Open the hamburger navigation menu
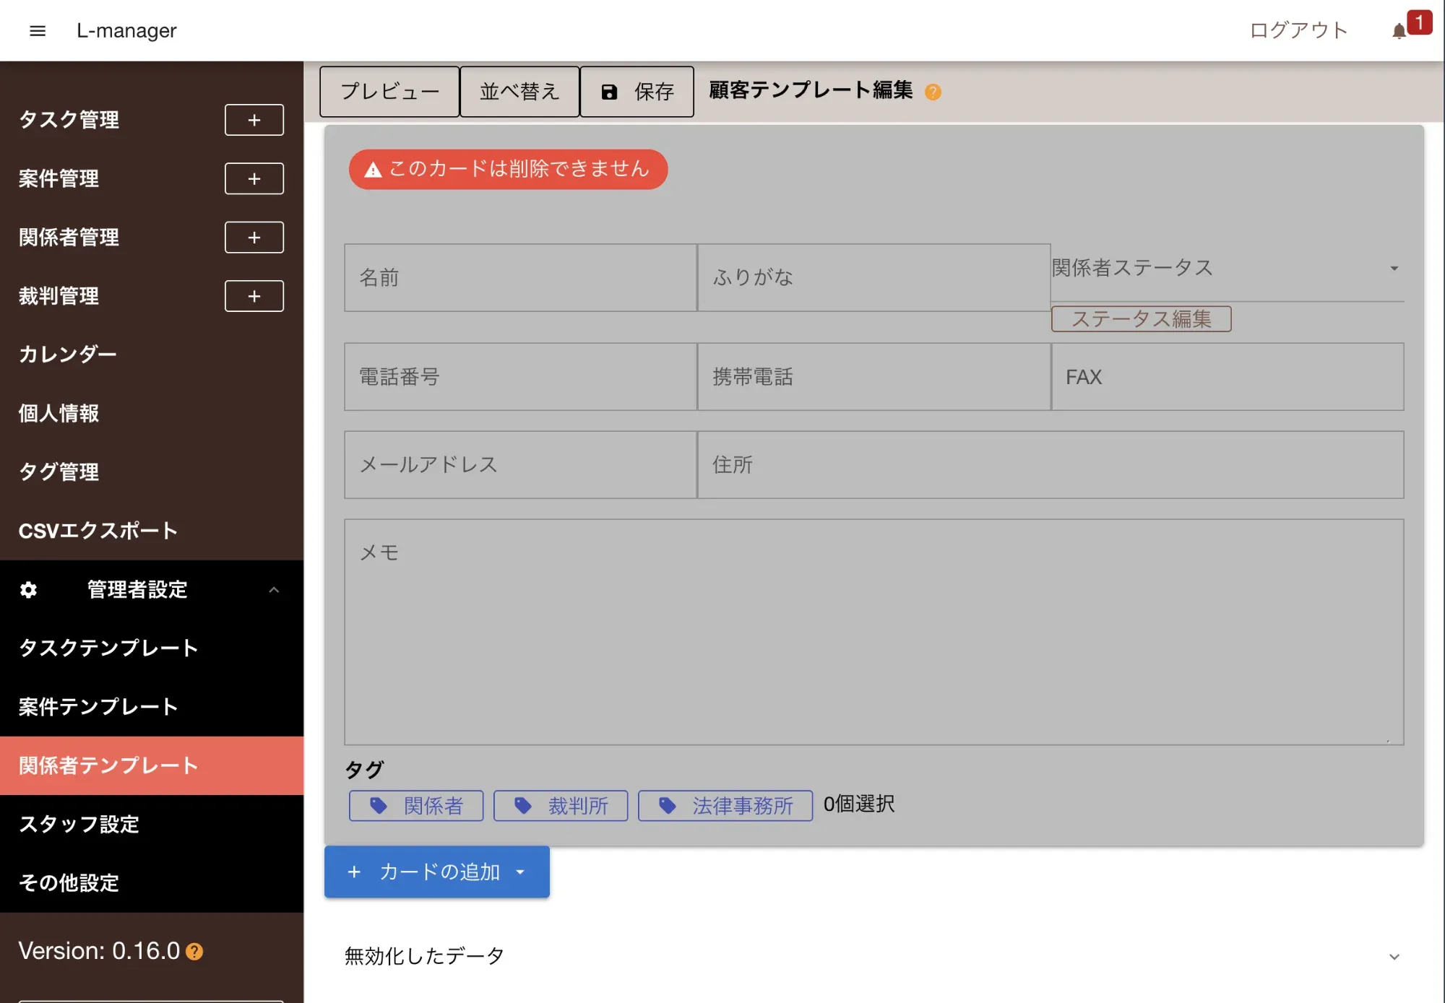 tap(38, 30)
